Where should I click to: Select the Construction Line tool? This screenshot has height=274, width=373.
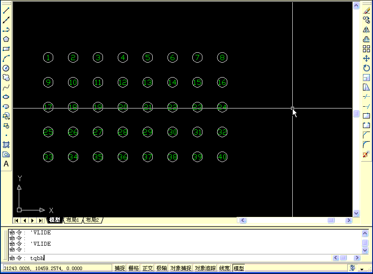6,20
